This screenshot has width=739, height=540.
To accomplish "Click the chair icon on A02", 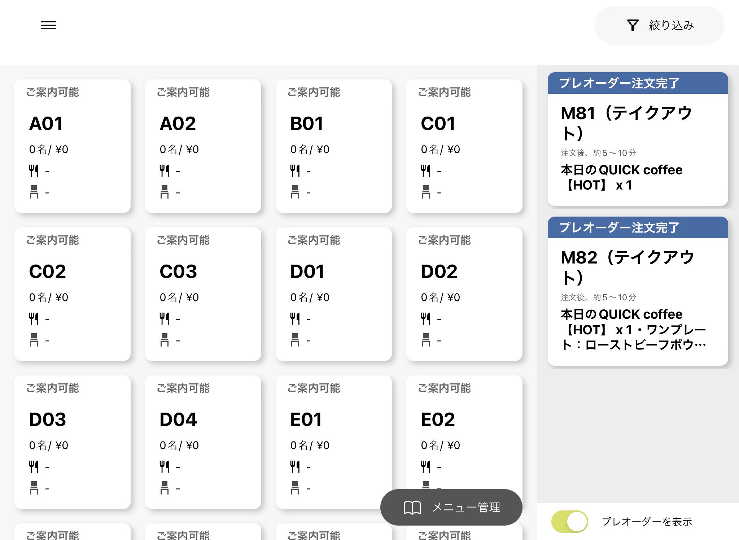I will (165, 192).
